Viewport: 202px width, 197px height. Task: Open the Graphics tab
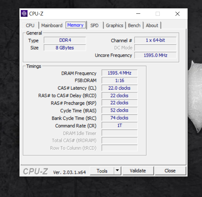[114, 26]
